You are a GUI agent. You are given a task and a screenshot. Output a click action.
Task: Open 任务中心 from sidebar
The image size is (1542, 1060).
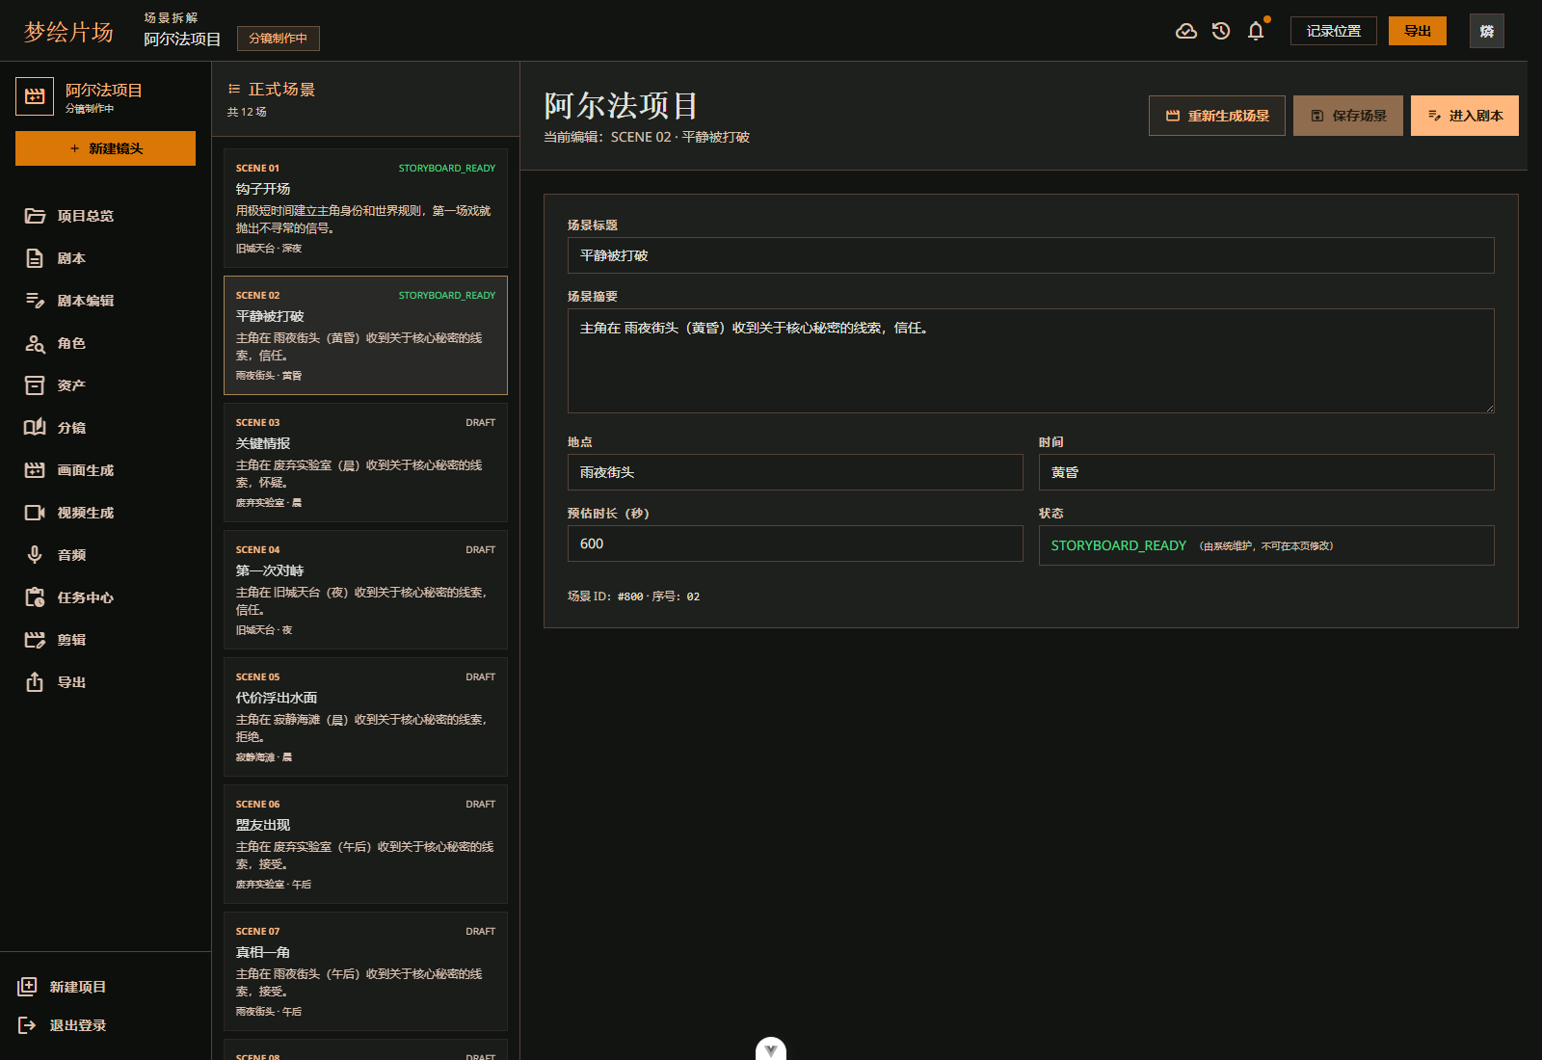pyautogui.click(x=106, y=597)
